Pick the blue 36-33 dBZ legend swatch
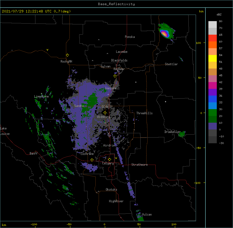Image resolution: width=233 pixels, height=228 pixels. (212, 99)
